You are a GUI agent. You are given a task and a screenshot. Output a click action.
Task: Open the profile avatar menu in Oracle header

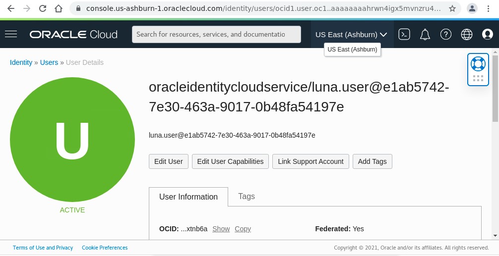(487, 34)
